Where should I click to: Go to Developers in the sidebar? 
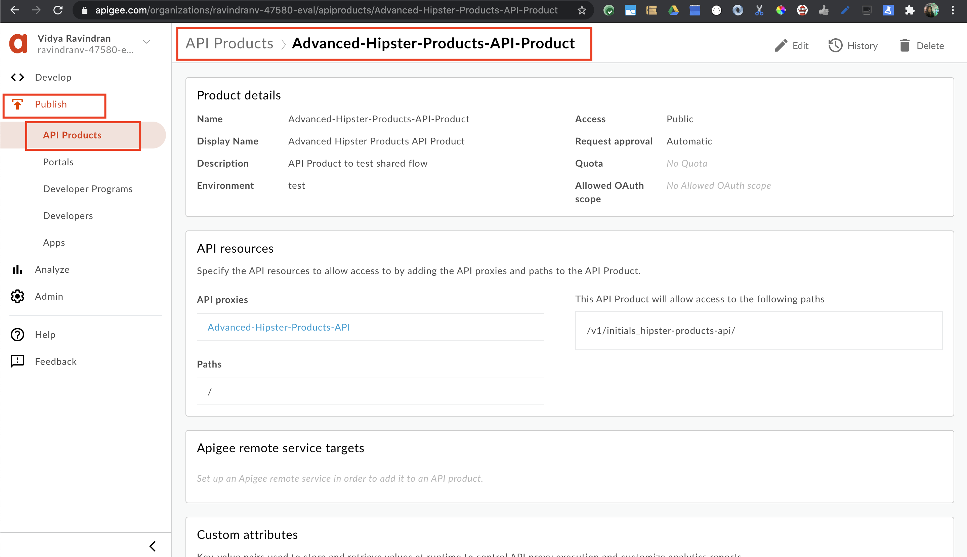[68, 215]
